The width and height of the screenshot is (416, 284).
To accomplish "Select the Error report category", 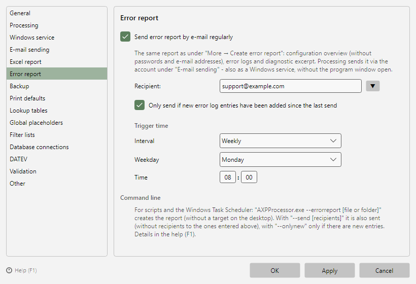I will pos(57,74).
